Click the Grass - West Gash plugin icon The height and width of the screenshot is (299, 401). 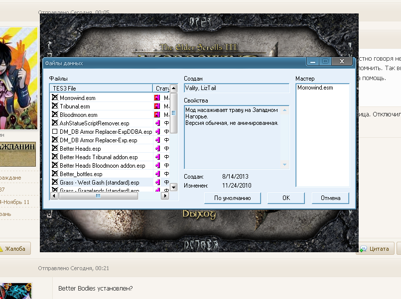157,182
